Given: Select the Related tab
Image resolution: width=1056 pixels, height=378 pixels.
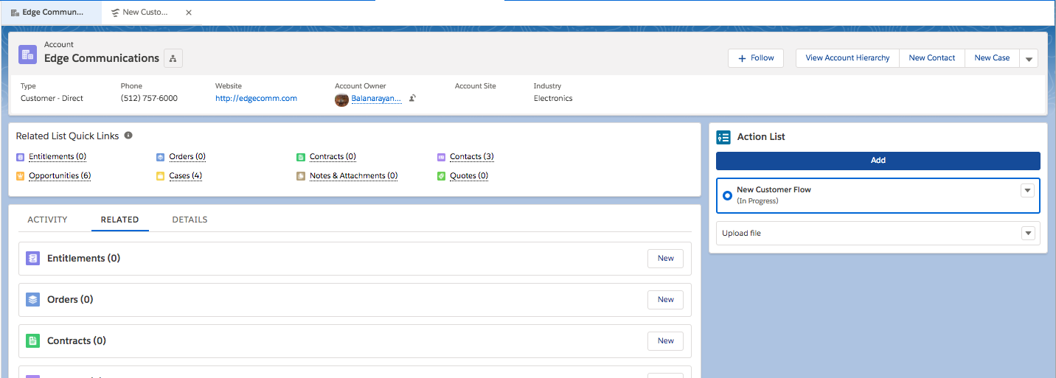Looking at the screenshot, I should point(119,220).
